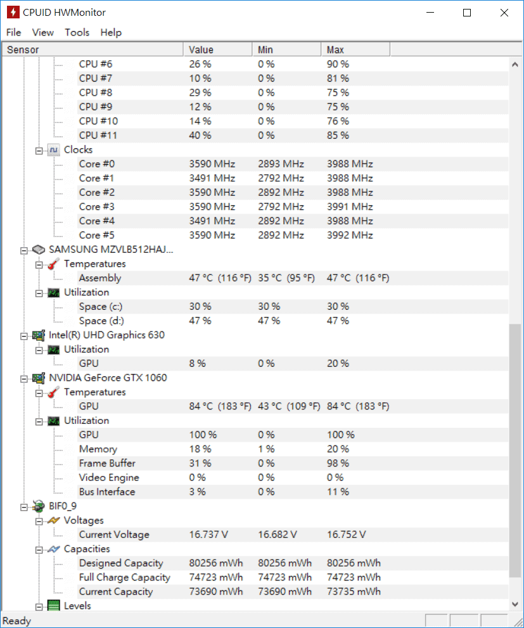Image resolution: width=524 pixels, height=628 pixels.
Task: Click the green Levels icon
Action: pos(54,606)
